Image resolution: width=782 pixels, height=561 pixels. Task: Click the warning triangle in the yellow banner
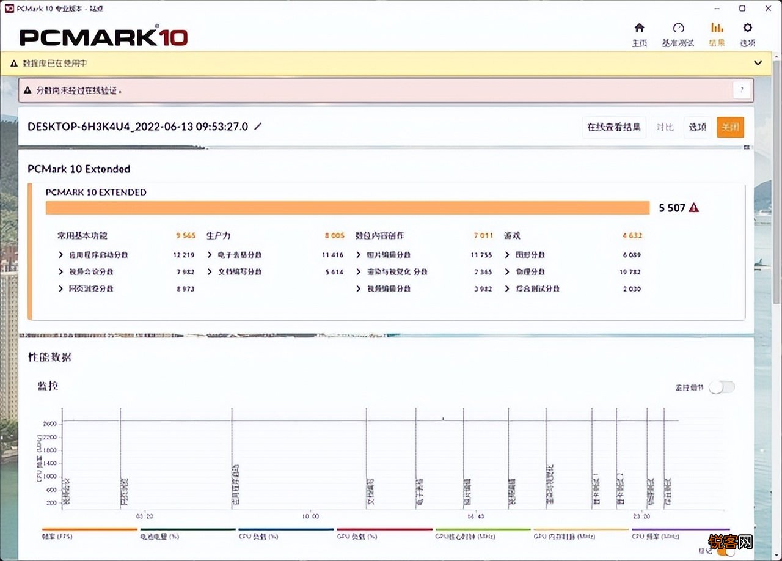point(14,64)
